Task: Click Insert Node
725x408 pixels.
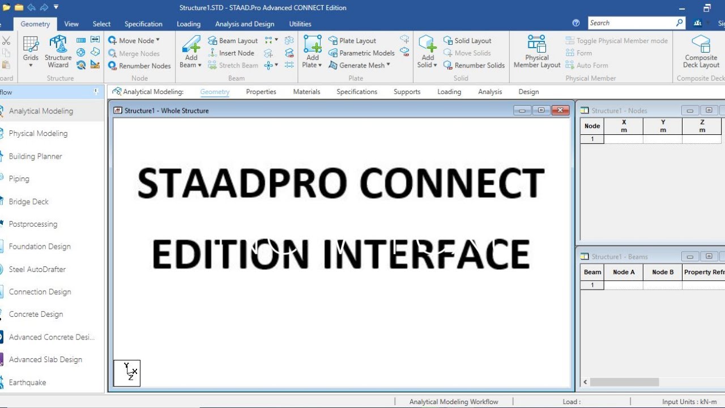Action: 231,53
